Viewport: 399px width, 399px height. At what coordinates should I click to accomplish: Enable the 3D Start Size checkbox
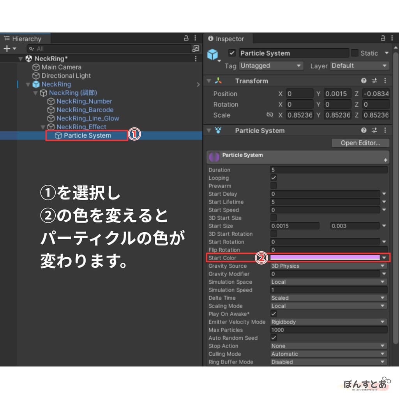[x=274, y=217]
